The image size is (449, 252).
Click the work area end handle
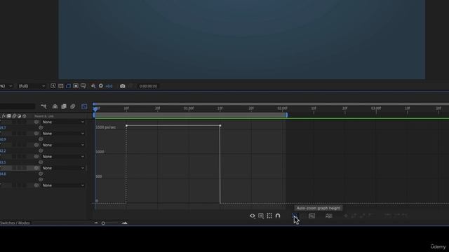coord(287,115)
